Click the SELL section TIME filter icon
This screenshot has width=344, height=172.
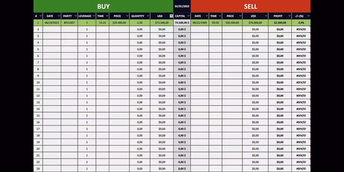pos(220,16)
